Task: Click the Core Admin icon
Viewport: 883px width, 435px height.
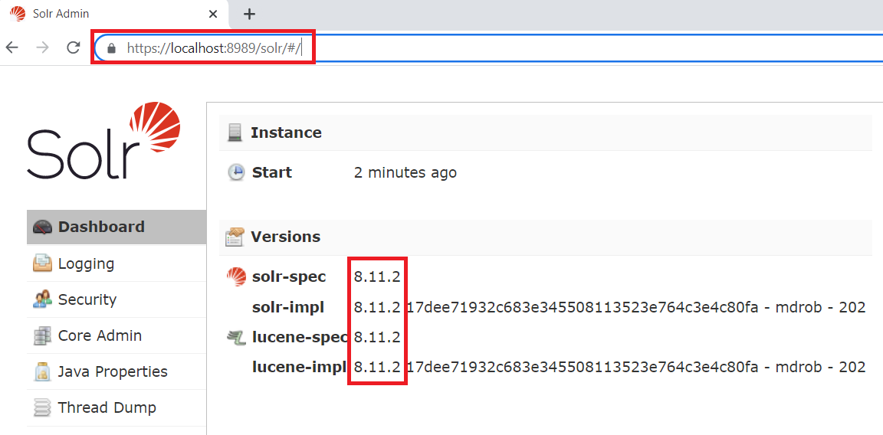Action: coord(42,335)
